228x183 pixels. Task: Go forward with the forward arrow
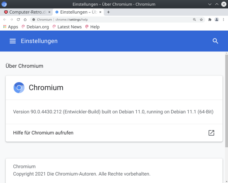[12, 20]
